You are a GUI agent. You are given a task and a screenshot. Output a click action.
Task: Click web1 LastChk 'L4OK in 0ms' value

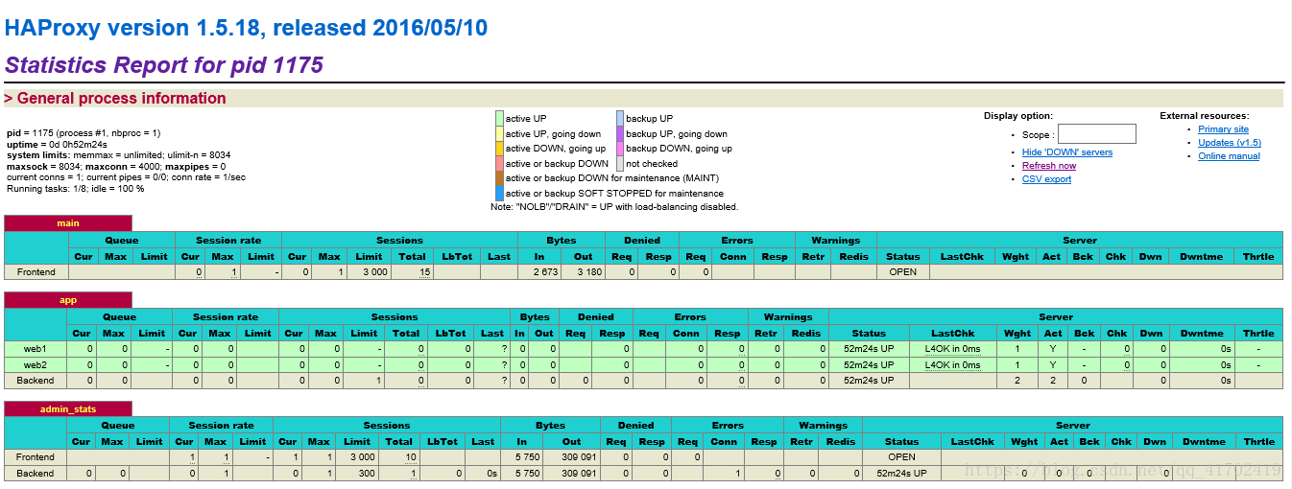click(952, 349)
